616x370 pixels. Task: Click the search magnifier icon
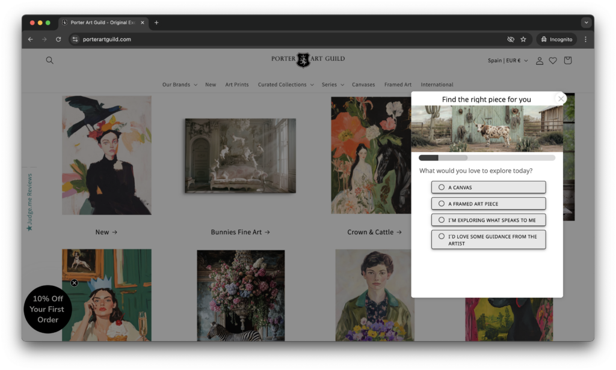click(50, 60)
